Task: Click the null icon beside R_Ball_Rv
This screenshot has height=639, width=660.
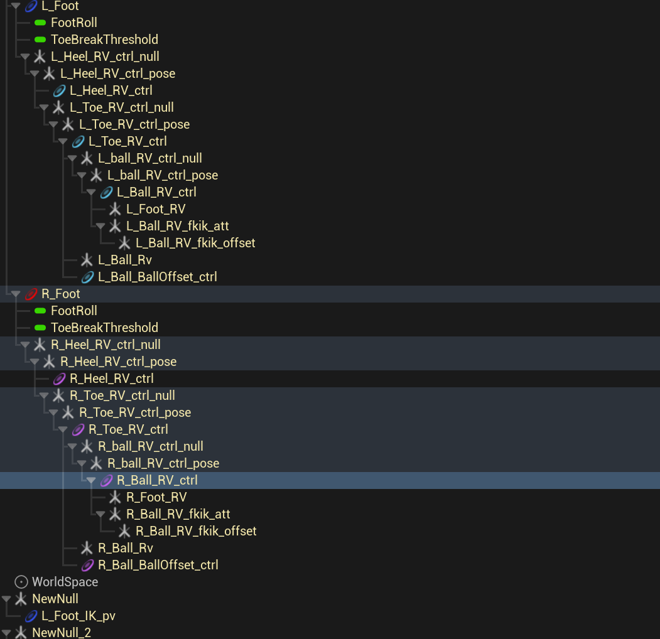Action: pos(87,548)
